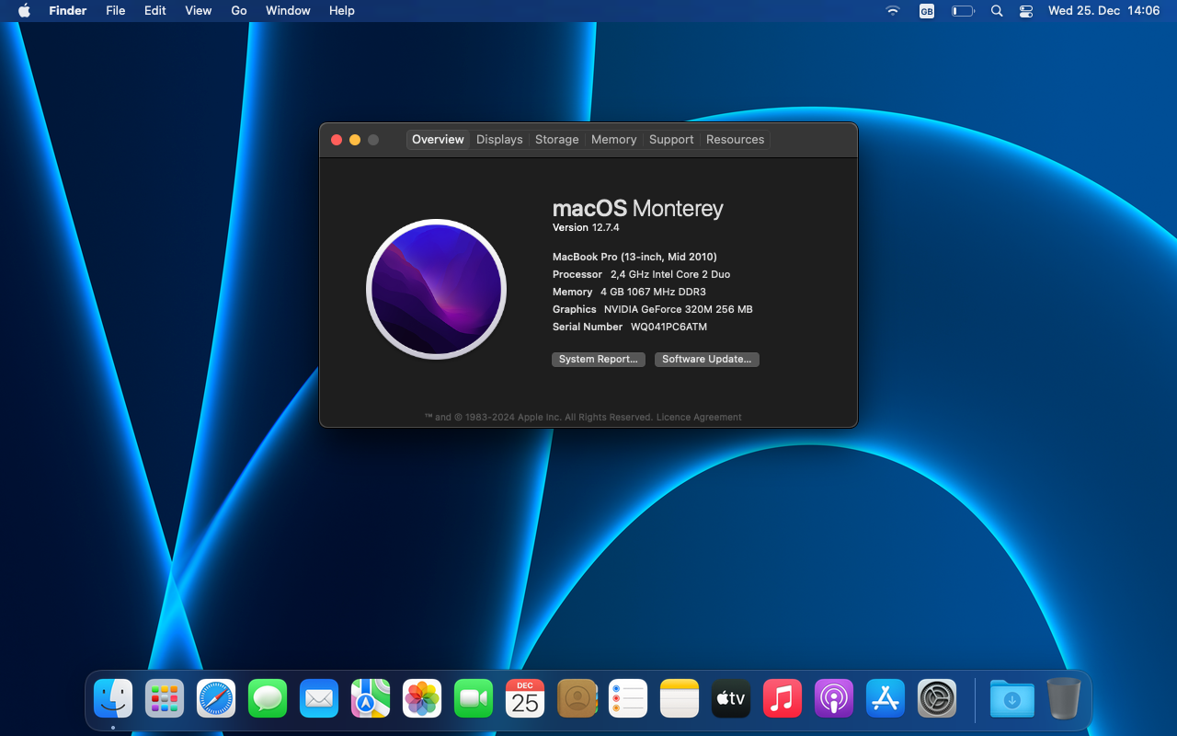Viewport: 1177px width, 736px height.
Task: Click the Version 12.7.4 text
Action: point(586,227)
